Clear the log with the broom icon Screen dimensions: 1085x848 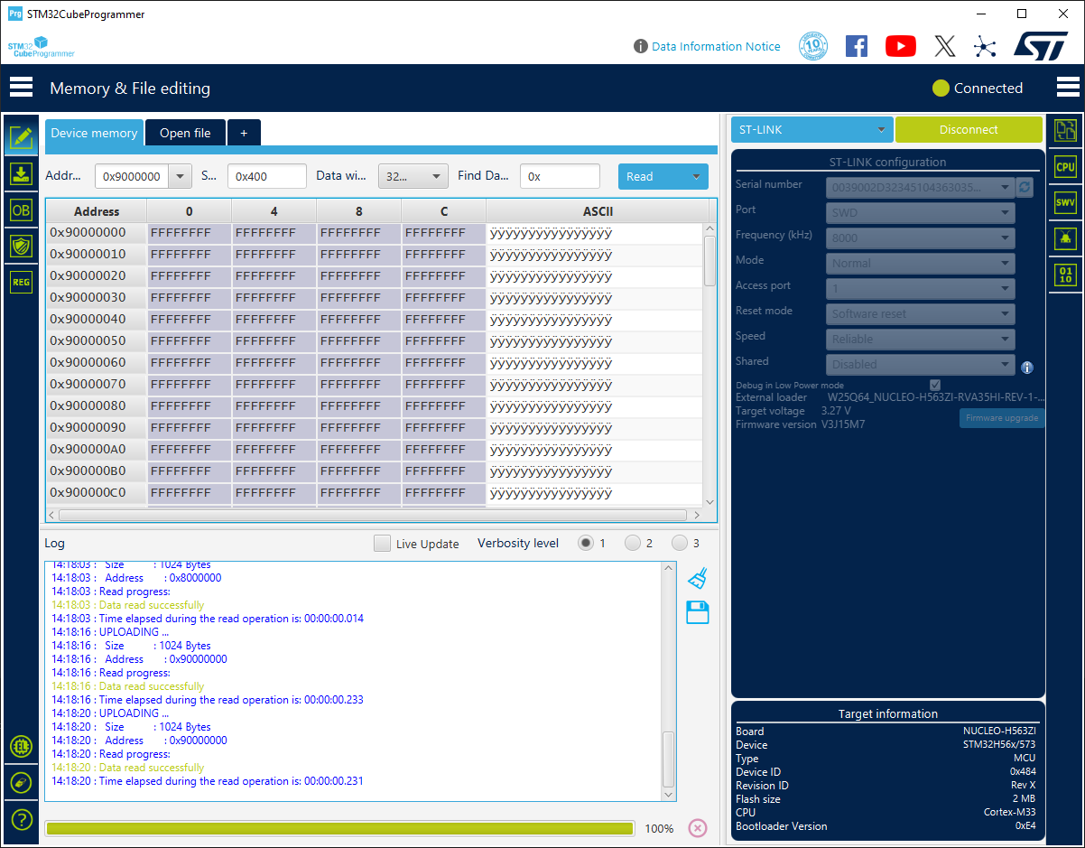pyautogui.click(x=697, y=578)
